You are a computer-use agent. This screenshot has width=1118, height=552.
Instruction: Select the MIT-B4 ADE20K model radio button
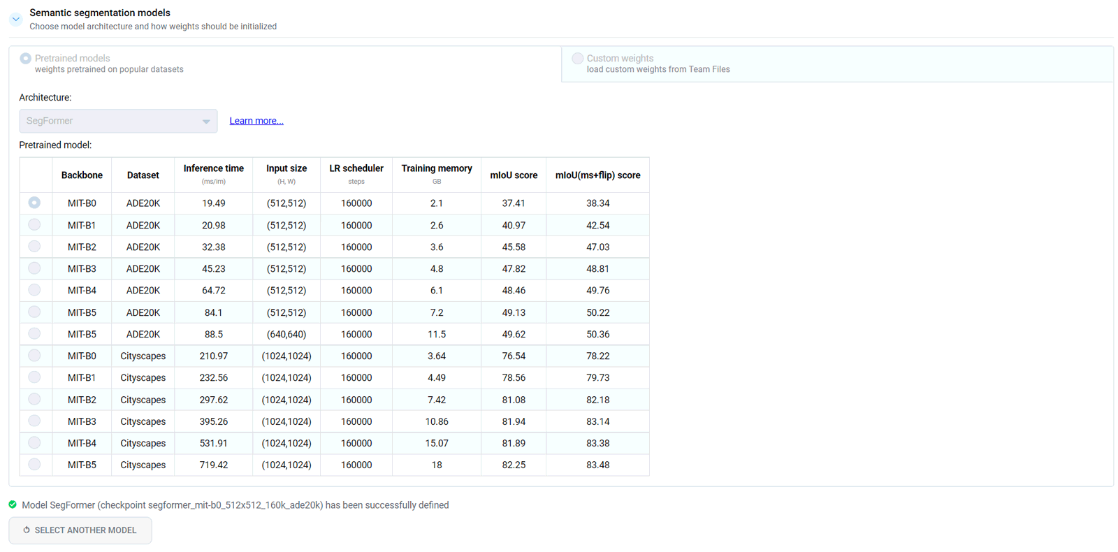click(x=34, y=290)
